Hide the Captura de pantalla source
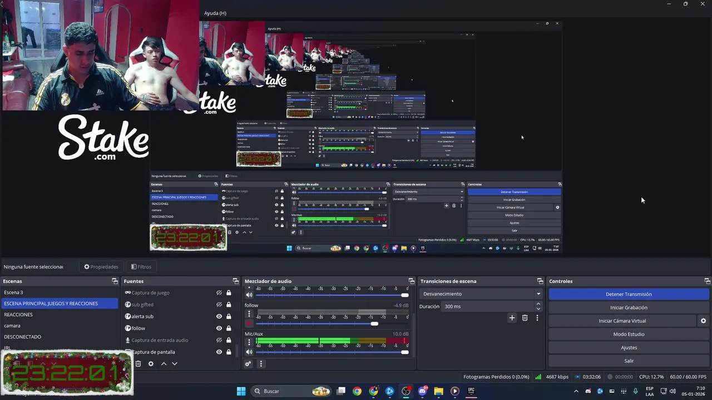The width and height of the screenshot is (712, 400). (x=219, y=352)
